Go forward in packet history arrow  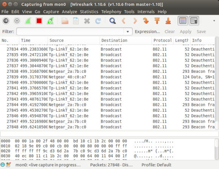[x=135, y=21]
